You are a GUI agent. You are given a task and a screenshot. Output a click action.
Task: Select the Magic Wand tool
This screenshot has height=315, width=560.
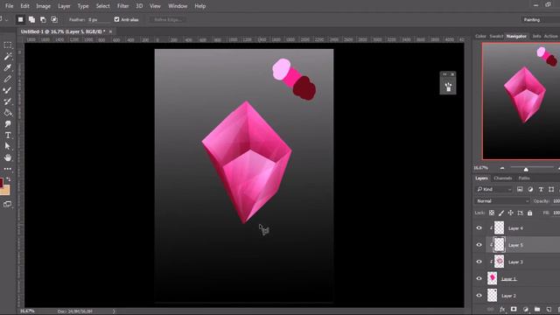tap(8, 56)
